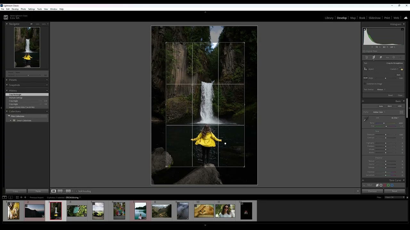Pick the White Balance eyedropper tool

pos(366,119)
